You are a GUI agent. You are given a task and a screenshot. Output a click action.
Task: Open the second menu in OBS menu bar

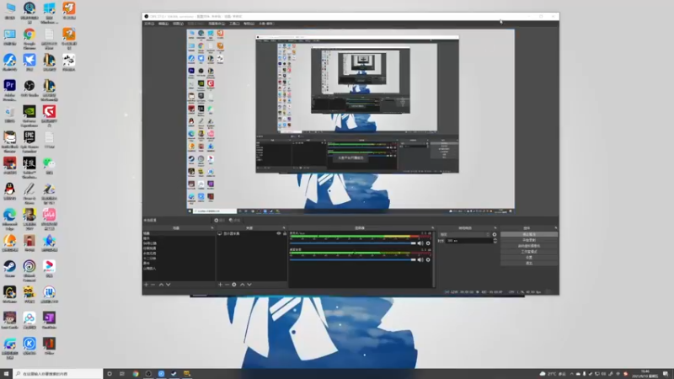(163, 24)
